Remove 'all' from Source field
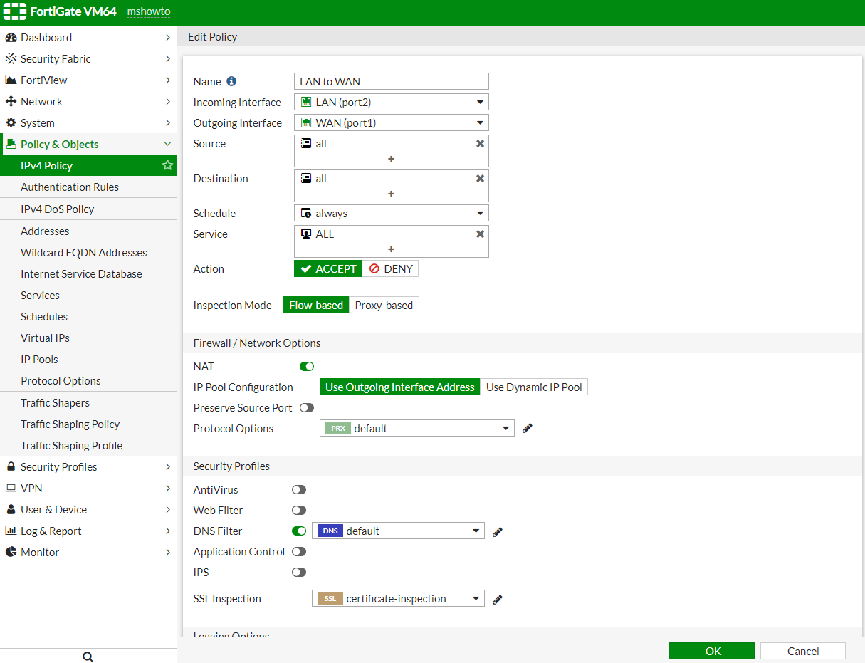The width and height of the screenshot is (865, 663). tap(480, 143)
